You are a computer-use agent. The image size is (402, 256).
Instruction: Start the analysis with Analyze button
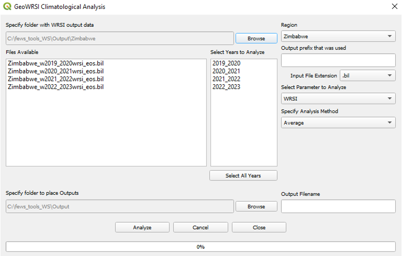(x=142, y=227)
